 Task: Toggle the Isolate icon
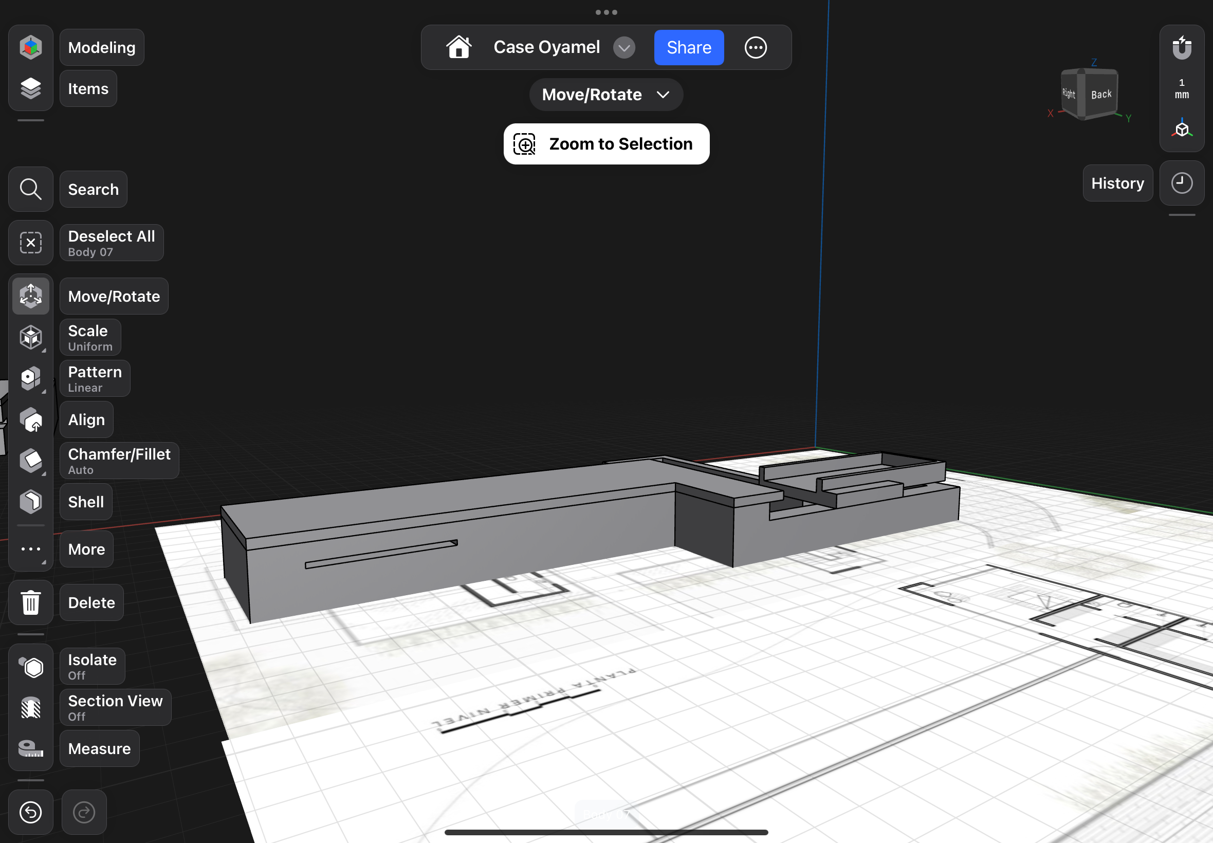pyautogui.click(x=31, y=667)
